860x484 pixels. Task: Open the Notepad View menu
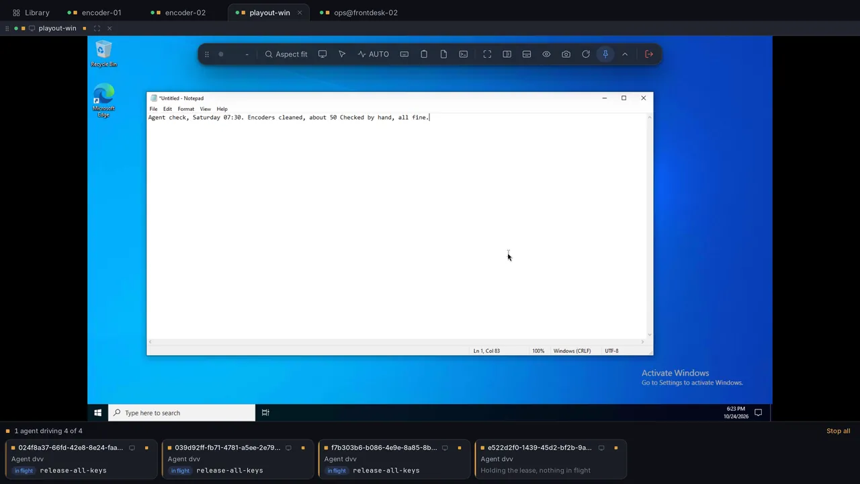[x=205, y=109]
